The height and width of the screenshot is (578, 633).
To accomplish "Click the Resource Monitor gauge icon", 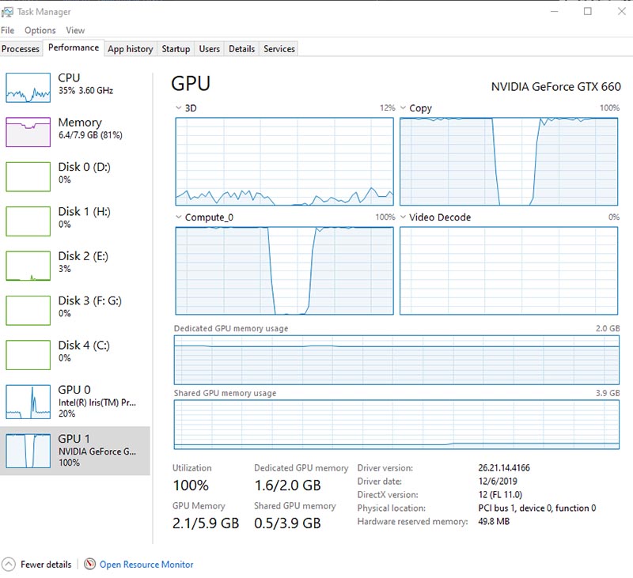I will (89, 564).
